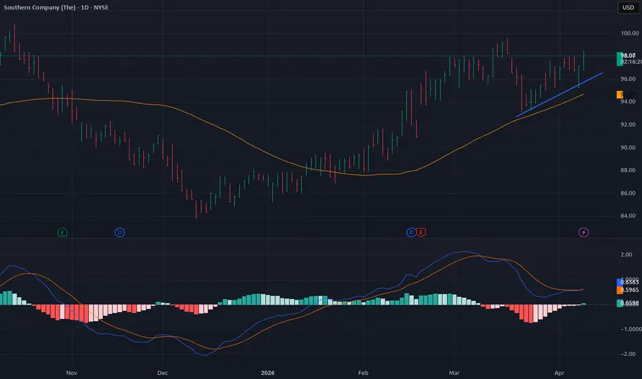Click the Feb label on time axis
This screenshot has height=379, width=642.
click(363, 373)
